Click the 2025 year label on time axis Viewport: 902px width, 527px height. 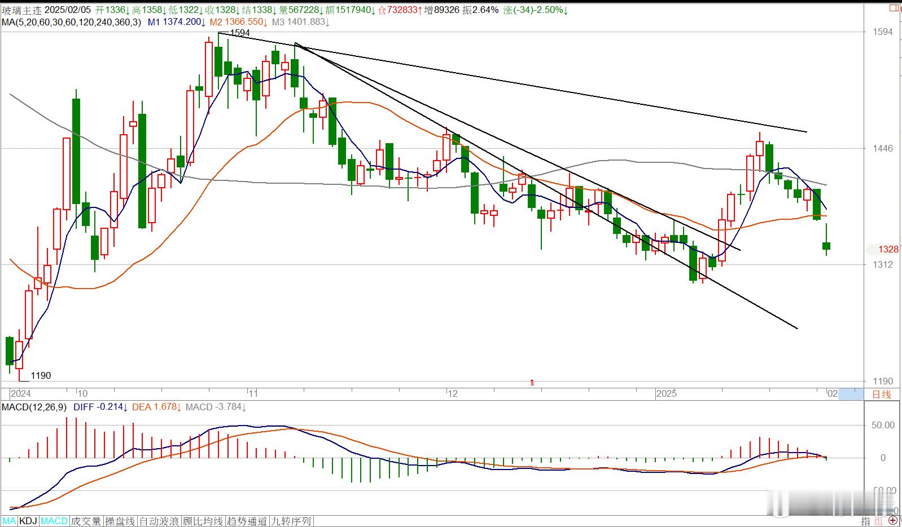(667, 394)
